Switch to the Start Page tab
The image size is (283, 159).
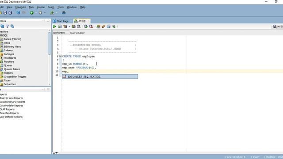tap(61, 21)
